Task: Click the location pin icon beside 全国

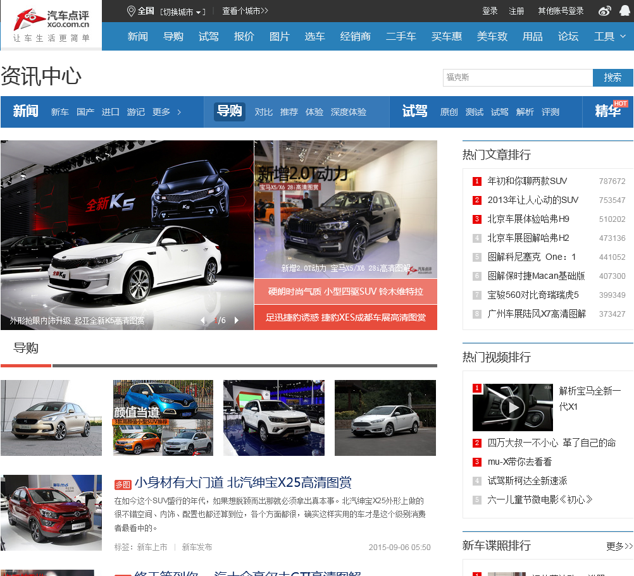Action: [x=131, y=11]
